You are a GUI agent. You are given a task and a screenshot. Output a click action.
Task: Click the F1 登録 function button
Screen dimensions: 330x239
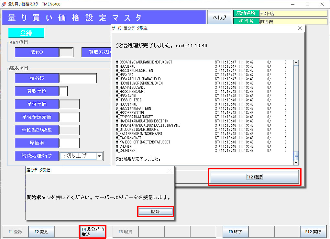coord(15,232)
